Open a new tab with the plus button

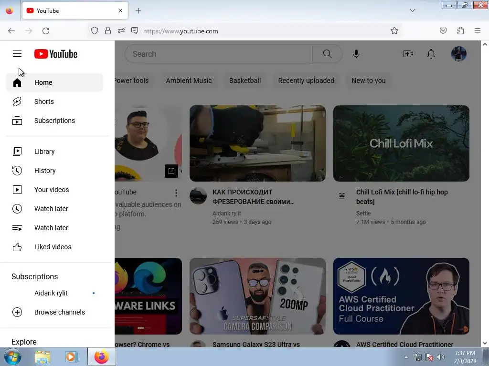point(138,10)
